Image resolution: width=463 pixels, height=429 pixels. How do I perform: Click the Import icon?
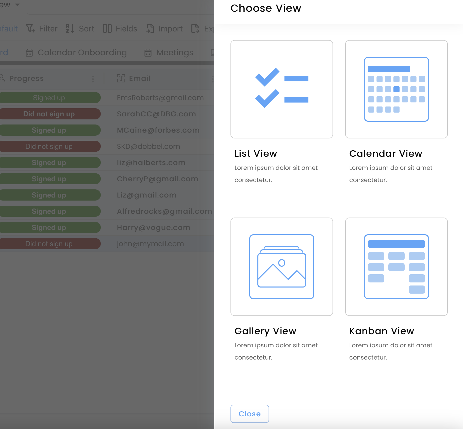click(x=150, y=29)
